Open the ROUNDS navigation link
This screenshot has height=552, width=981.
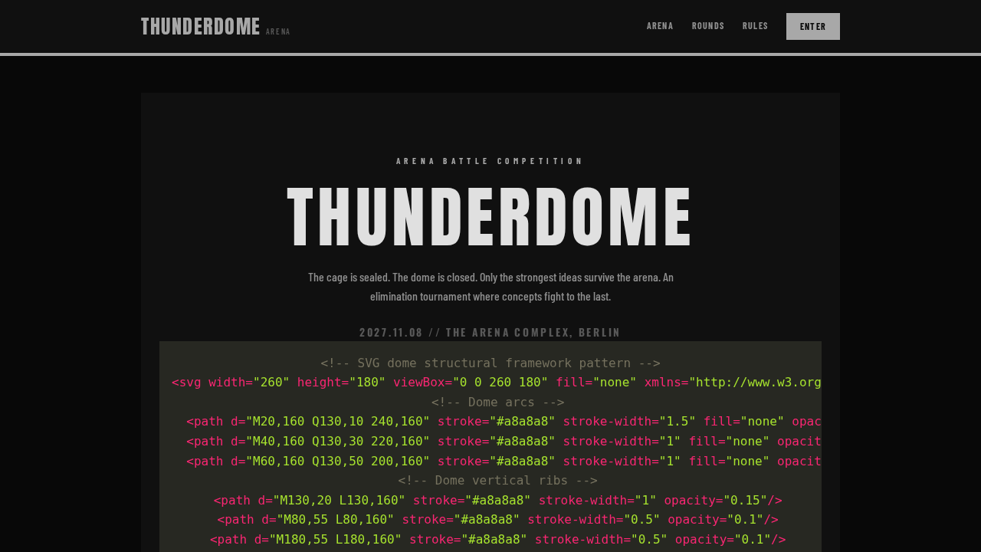[707, 25]
